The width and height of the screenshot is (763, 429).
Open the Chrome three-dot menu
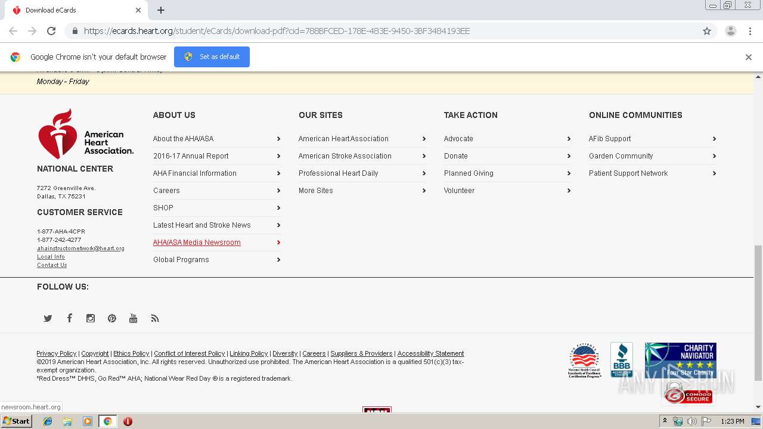tap(750, 31)
